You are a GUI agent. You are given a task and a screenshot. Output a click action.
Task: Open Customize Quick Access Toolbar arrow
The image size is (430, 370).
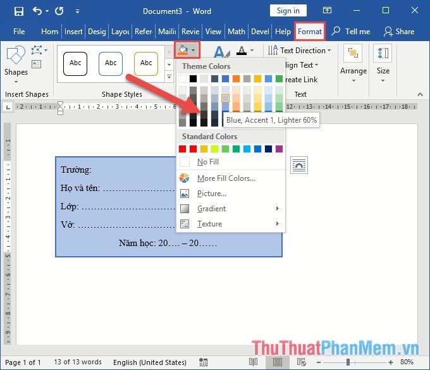[x=77, y=11]
